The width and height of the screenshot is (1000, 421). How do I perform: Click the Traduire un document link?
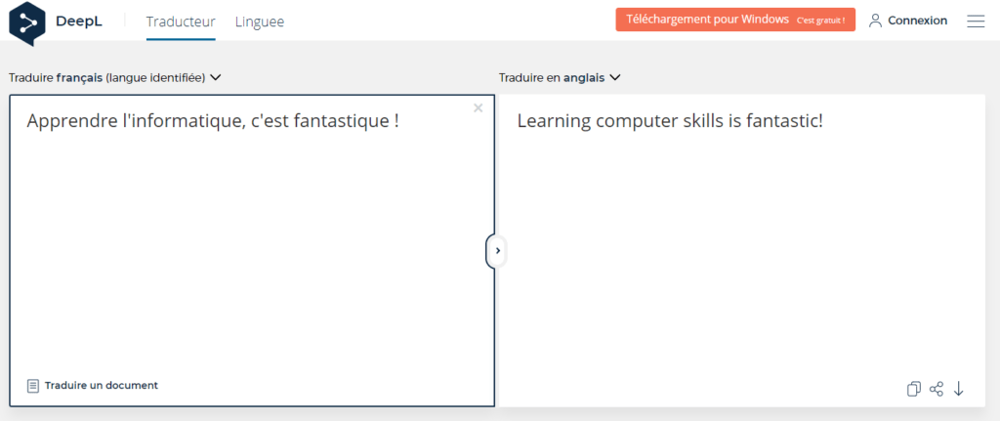[101, 386]
